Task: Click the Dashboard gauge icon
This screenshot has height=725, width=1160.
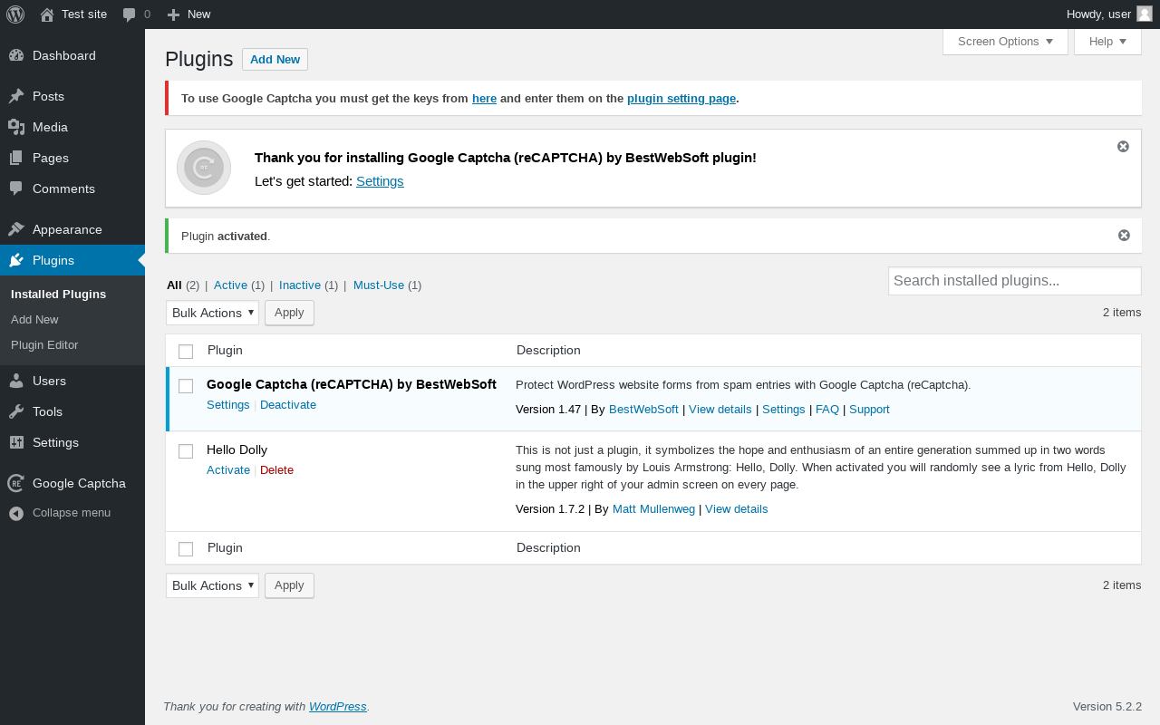Action: click(x=16, y=55)
